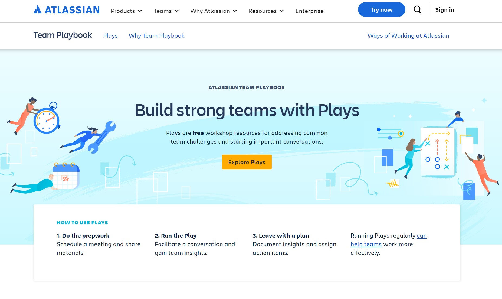
Task: Open Why Team Playbook tab
Action: coord(156,36)
